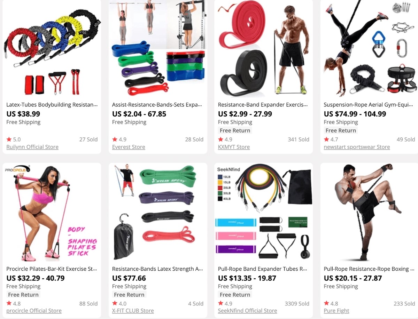The width and height of the screenshot is (418, 319).
Task: Visit the Everest Store page
Action: [129, 147]
